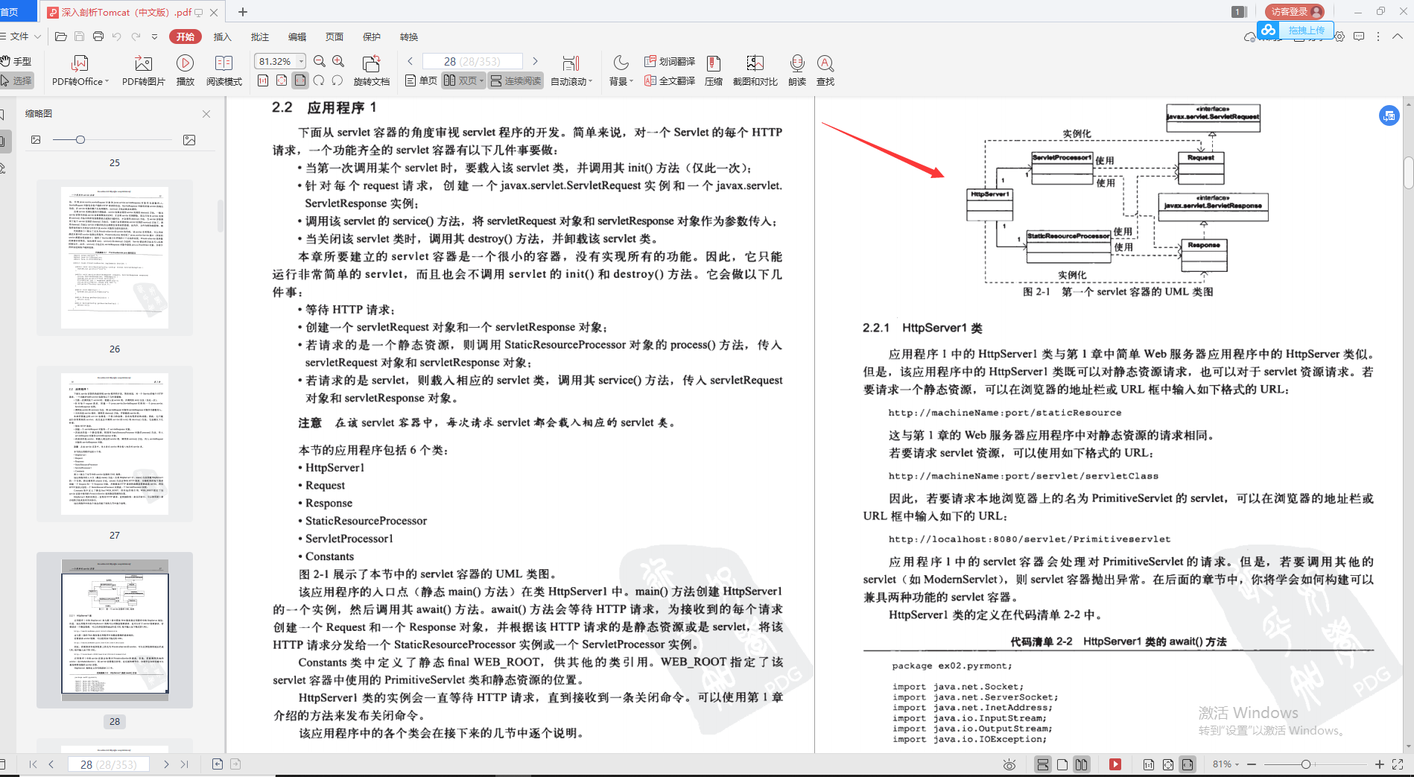1414x777 pixels.
Task: Toggle eye-protection mode in status bar
Action: pyautogui.click(x=1009, y=764)
